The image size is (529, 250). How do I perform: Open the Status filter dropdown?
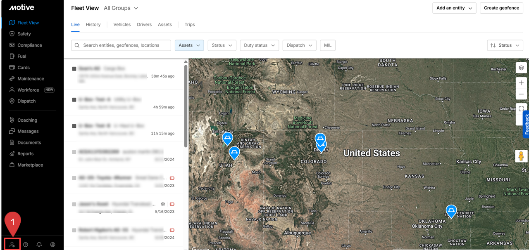coord(222,45)
